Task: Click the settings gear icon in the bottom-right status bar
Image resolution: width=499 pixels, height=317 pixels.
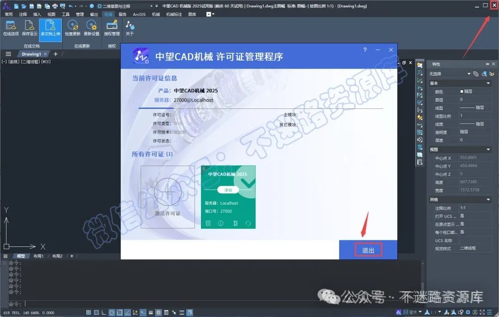Action: coord(468,312)
